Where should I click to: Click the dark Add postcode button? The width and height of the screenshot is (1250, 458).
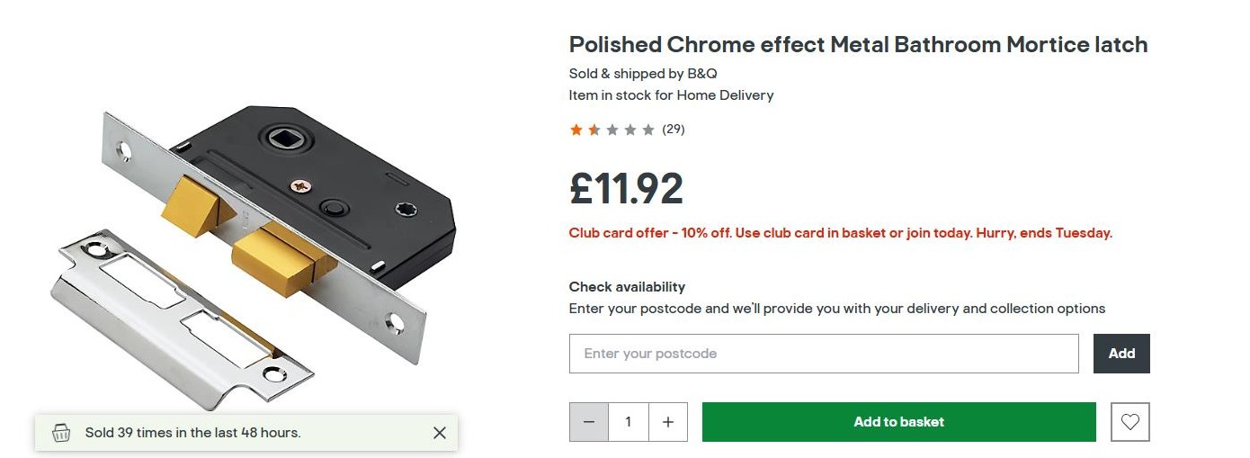(x=1121, y=354)
